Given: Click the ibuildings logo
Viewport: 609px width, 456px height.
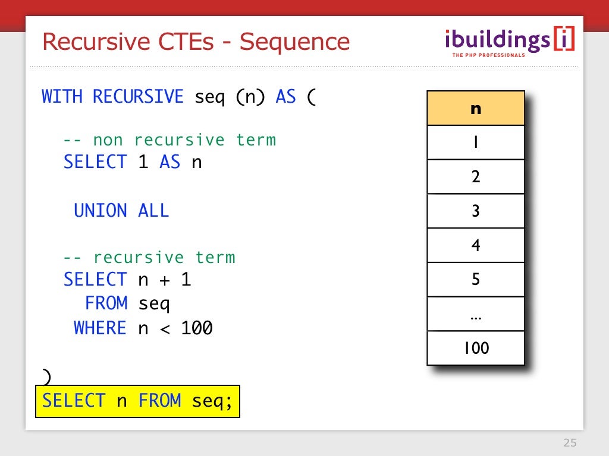Looking at the screenshot, I should pos(510,42).
